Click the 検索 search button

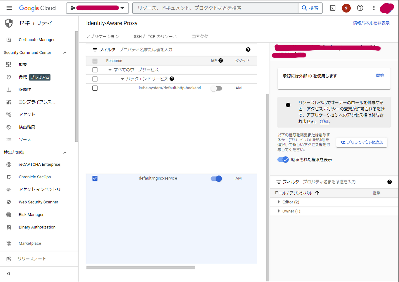pyautogui.click(x=310, y=8)
